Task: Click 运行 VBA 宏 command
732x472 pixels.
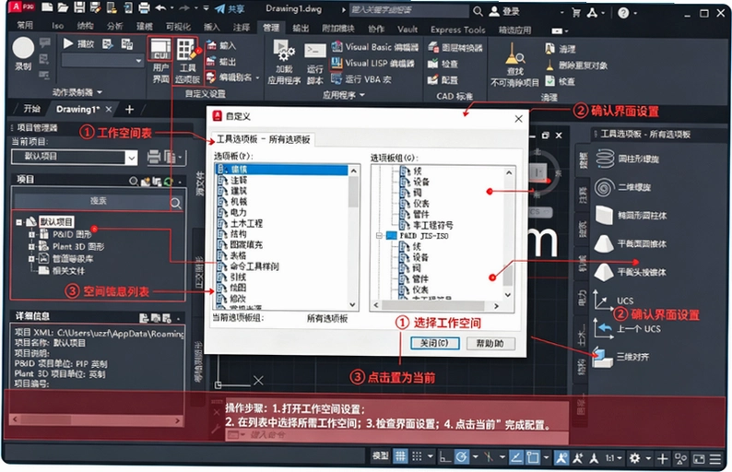Action: pyautogui.click(x=361, y=79)
